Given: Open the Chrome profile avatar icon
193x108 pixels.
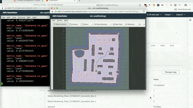Looking at the screenshot, I should (x=185, y=5).
